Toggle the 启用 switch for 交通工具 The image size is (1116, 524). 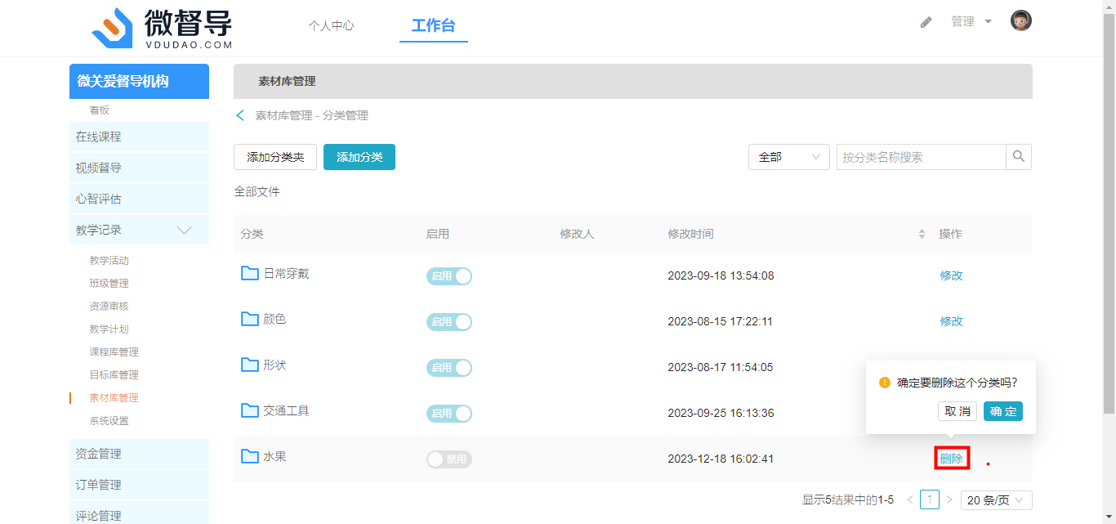click(449, 414)
